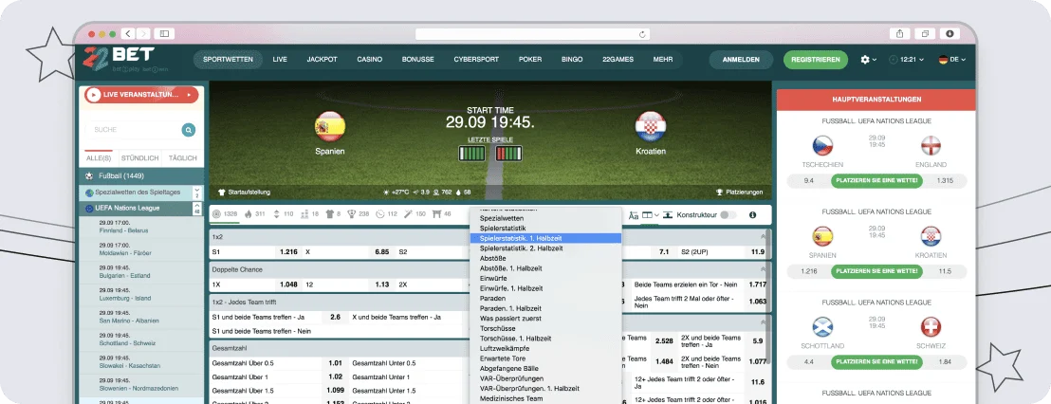Select the wand filter showing 150
The width and height of the screenshot is (1051, 404).
[x=415, y=214]
